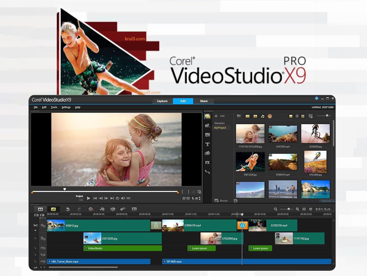Toggle showing videos in the library

pos(247,116)
